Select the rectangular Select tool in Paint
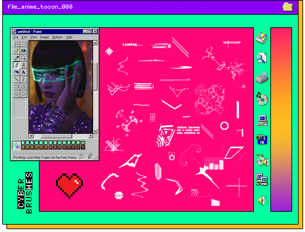305x232 pixels. coord(23,44)
